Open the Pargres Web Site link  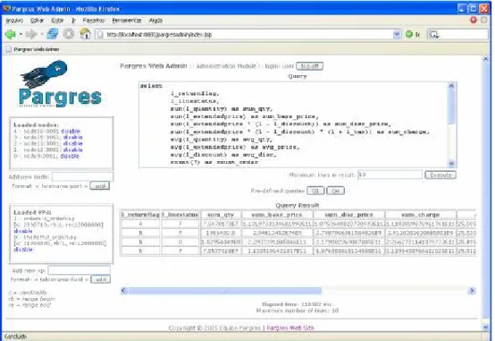290,328
